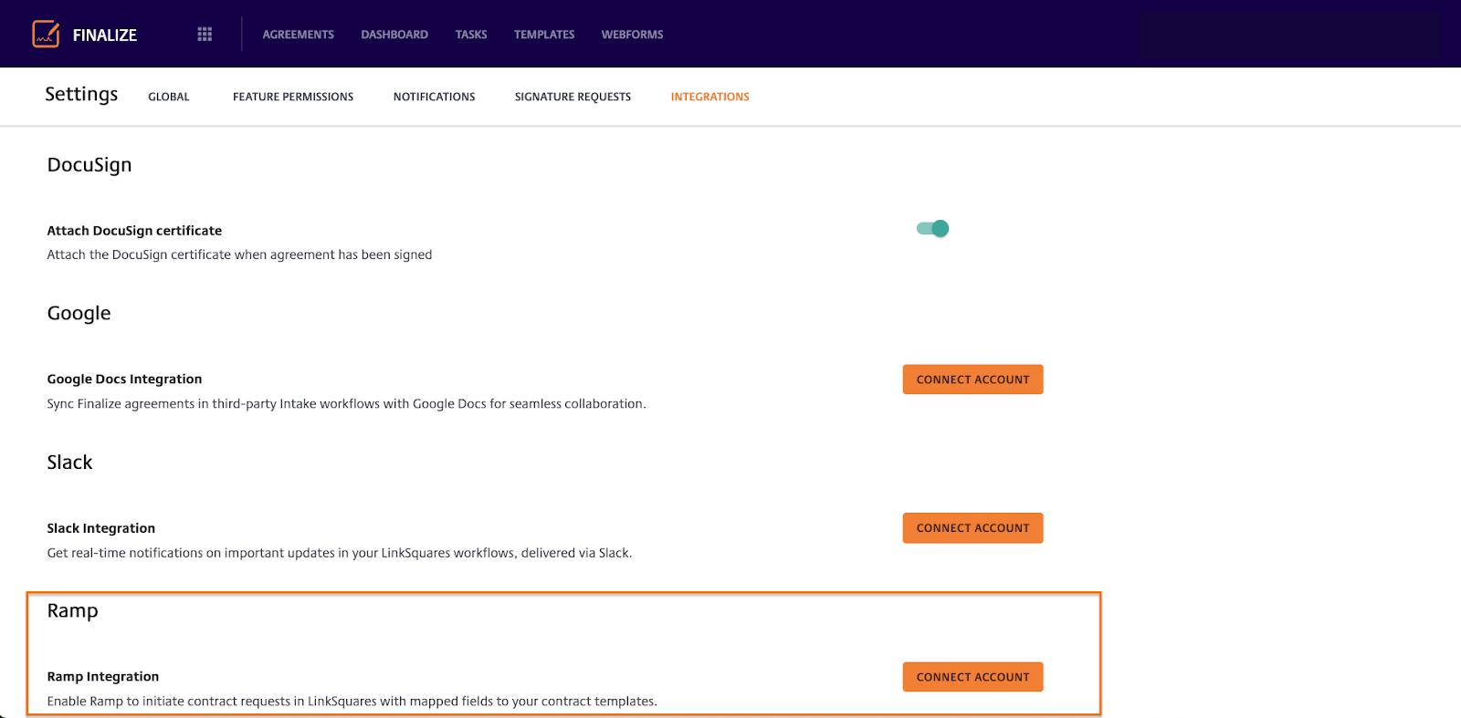The image size is (1461, 718).
Task: Open the app switcher grid icon
Action: click(205, 34)
